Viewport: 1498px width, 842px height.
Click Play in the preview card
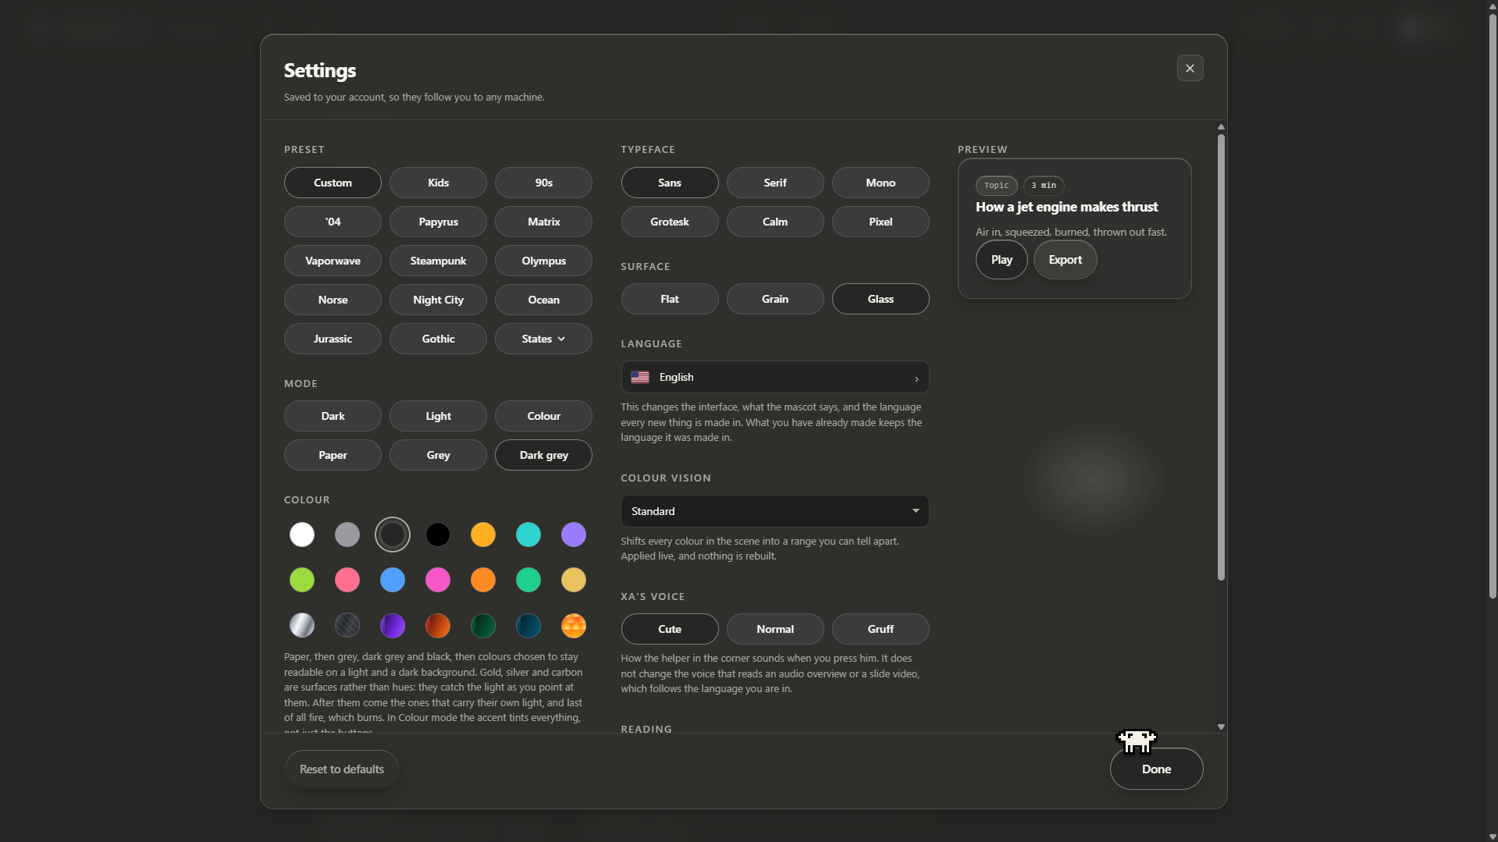[x=1002, y=260]
